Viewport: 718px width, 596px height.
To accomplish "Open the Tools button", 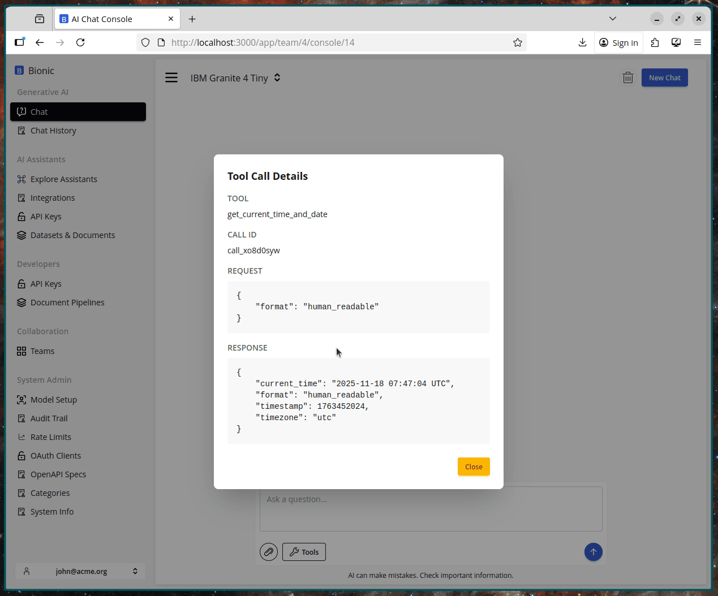I will 304,552.
